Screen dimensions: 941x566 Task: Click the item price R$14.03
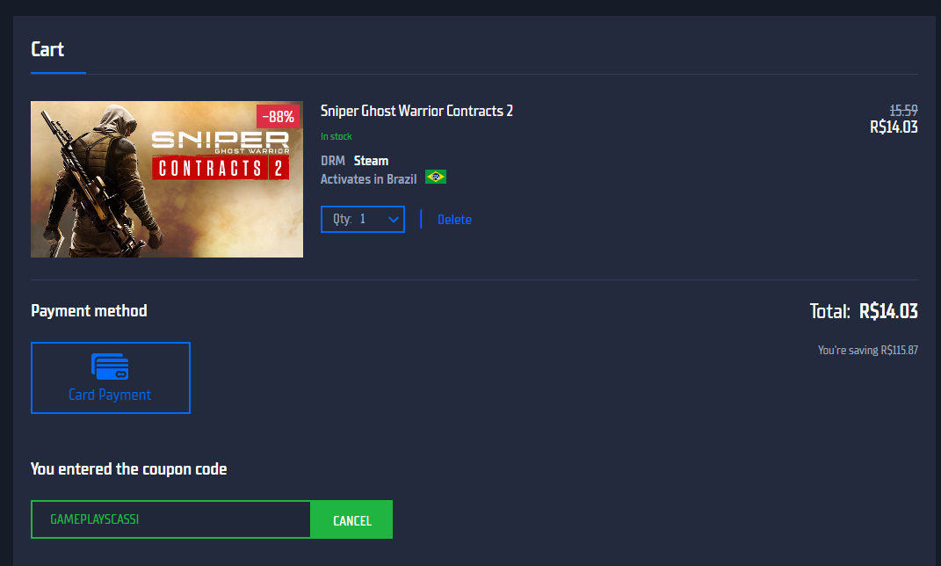(894, 127)
